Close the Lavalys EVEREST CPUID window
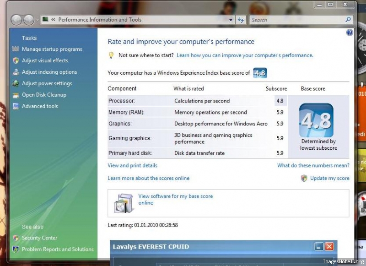The height and width of the screenshot is (266, 366). [329, 247]
